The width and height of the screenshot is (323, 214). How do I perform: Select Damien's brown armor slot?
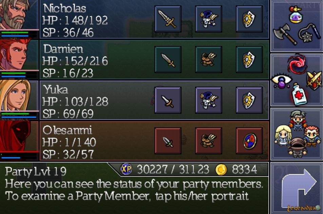(208, 59)
